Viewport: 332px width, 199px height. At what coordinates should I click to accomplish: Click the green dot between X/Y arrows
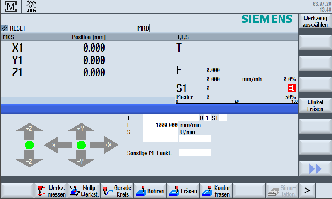(x=81, y=145)
